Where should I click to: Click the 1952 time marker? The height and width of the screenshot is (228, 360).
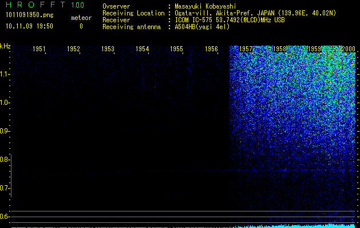tap(73, 49)
